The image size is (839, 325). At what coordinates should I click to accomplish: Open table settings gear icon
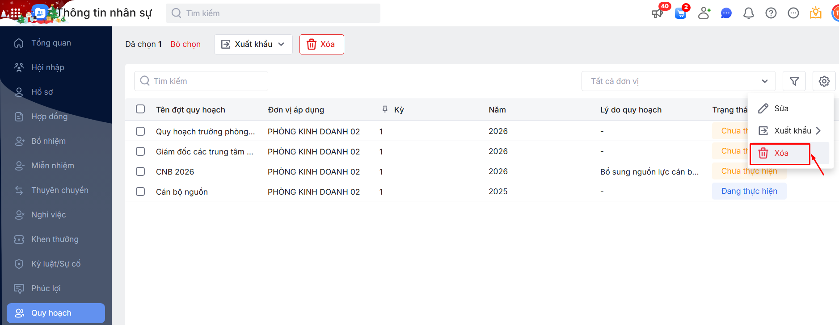pyautogui.click(x=824, y=81)
